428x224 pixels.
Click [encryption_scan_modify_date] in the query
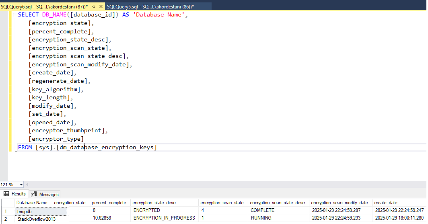[78, 65]
